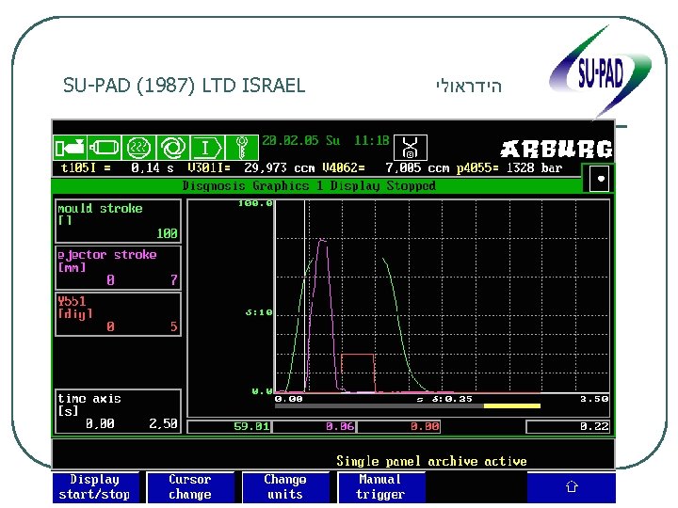
Task: Click the dot indicator box at right
Action: [600, 178]
